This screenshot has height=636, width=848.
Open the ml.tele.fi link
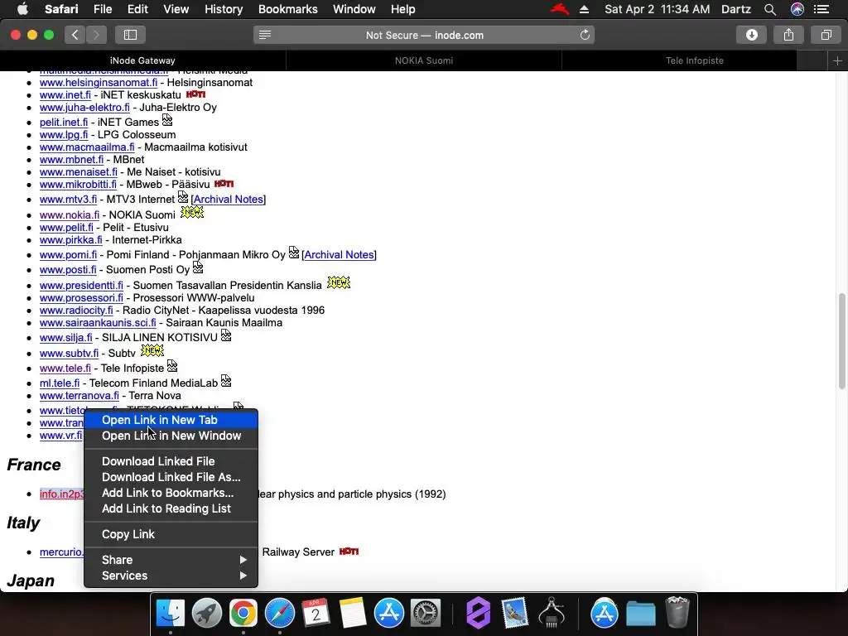60,383
